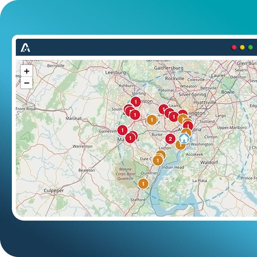
Task: Click the Bealeton label
Action: 87,170
